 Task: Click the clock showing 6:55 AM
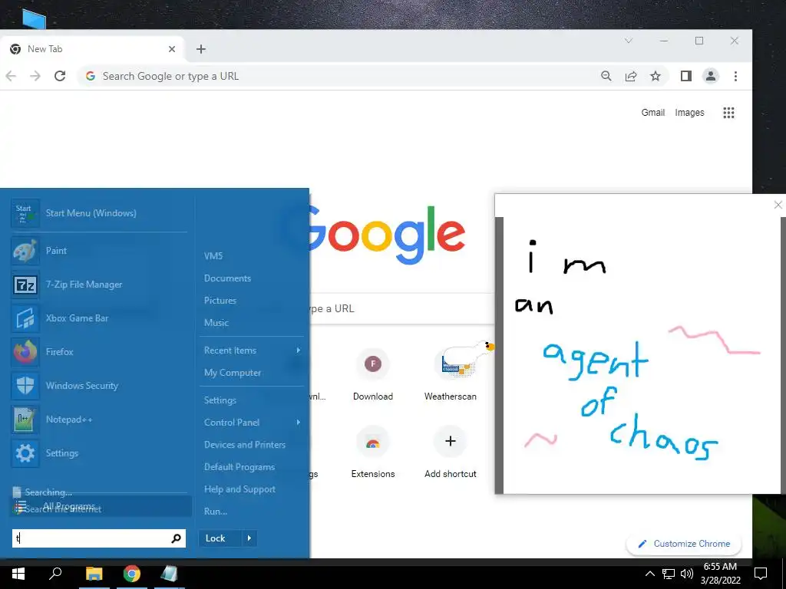tap(720, 567)
